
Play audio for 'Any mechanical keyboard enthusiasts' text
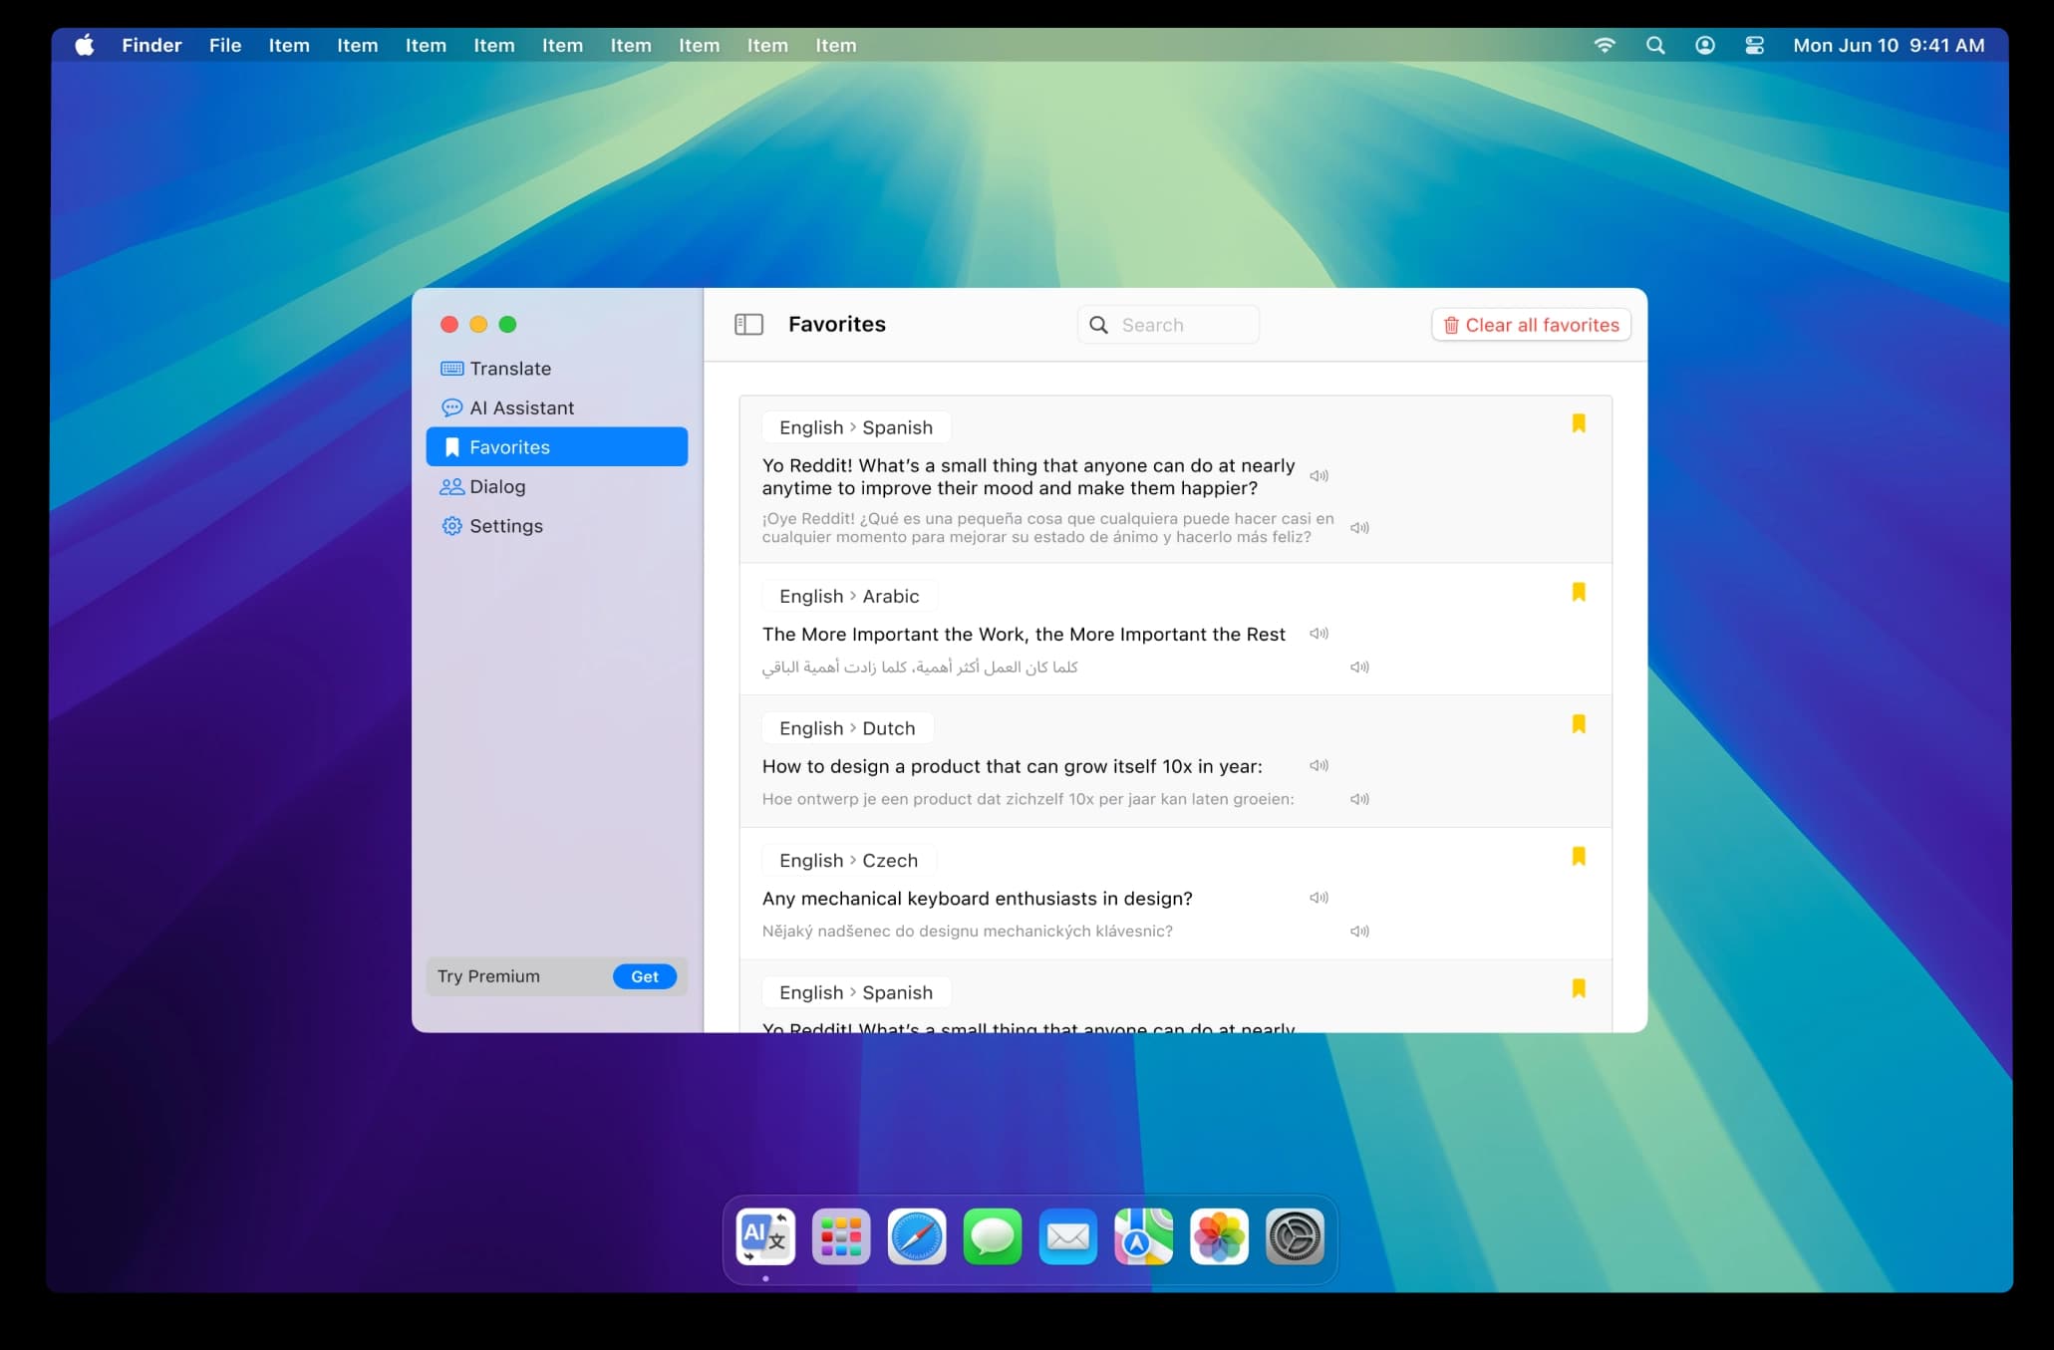pos(1319,898)
